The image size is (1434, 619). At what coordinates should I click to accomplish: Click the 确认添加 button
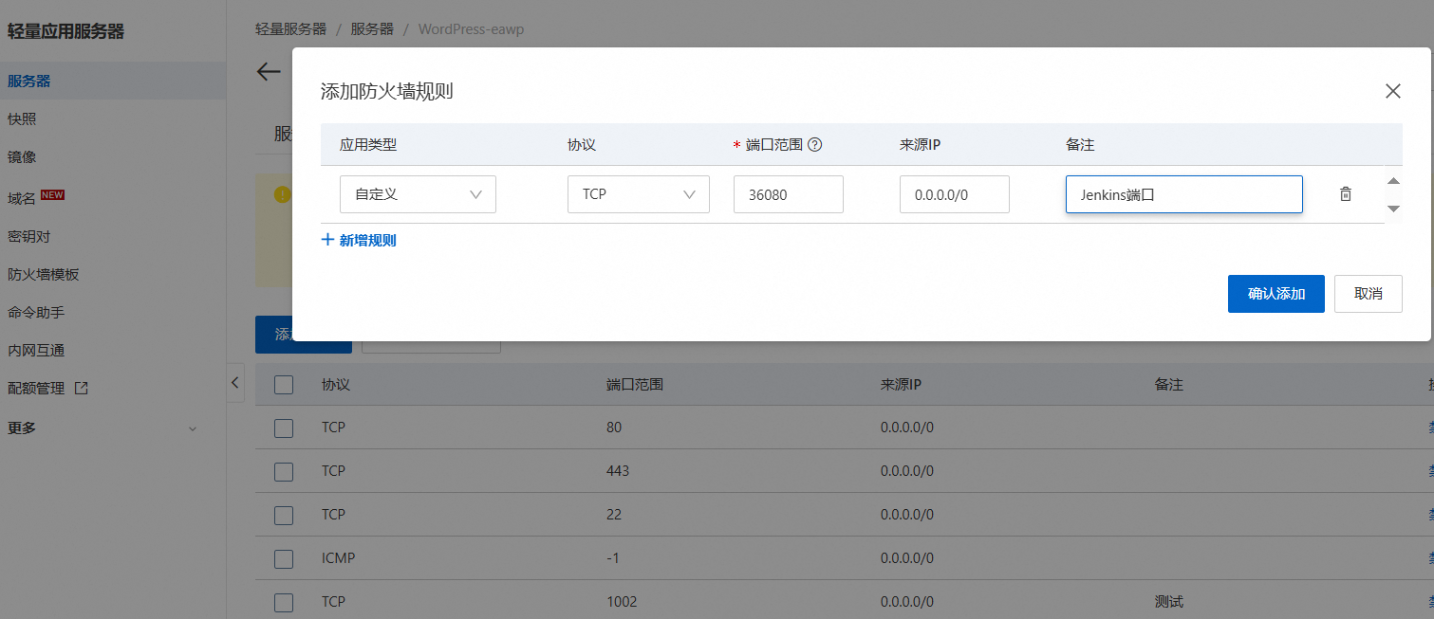[x=1276, y=294]
